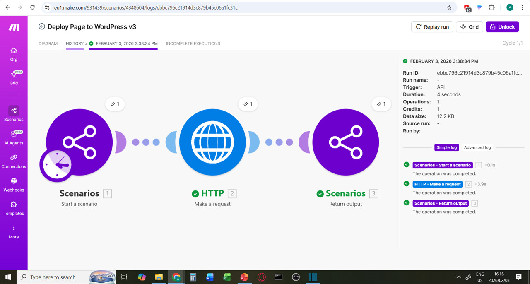Click the Data size value 12.2 KB
The image size is (530, 284).
point(446,116)
